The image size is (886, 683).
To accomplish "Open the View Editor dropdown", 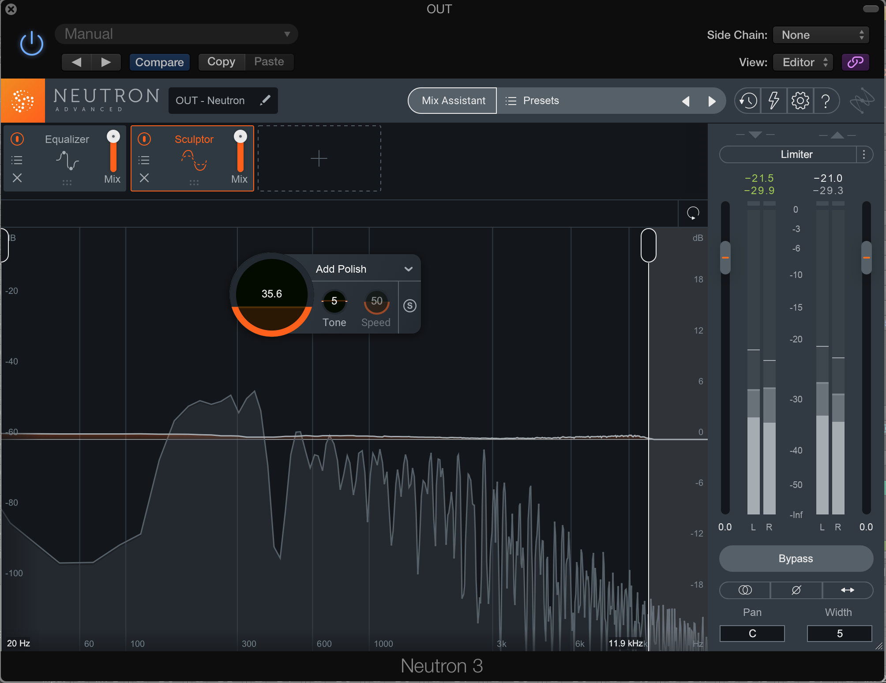I will point(803,62).
